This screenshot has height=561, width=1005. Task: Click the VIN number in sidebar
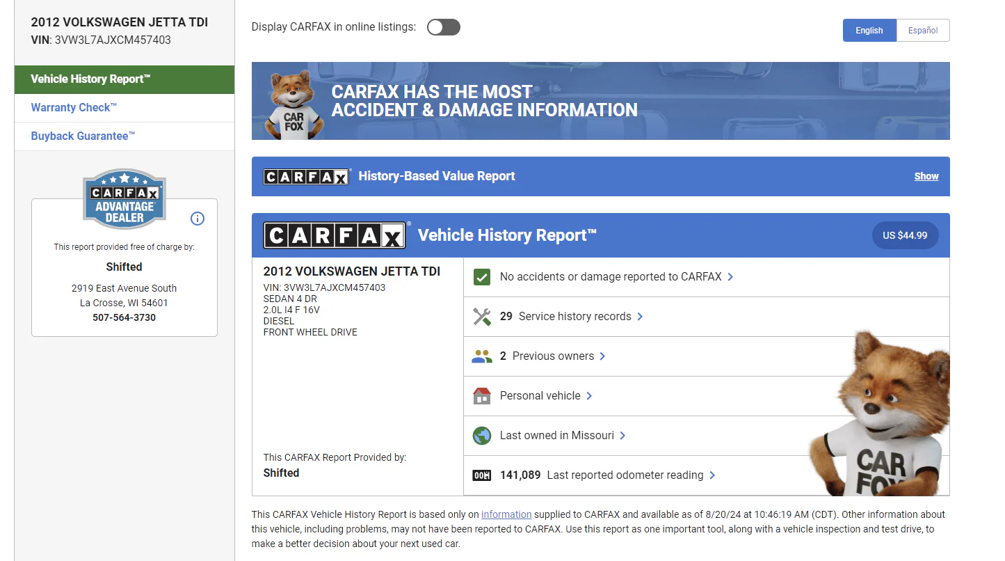coord(113,40)
